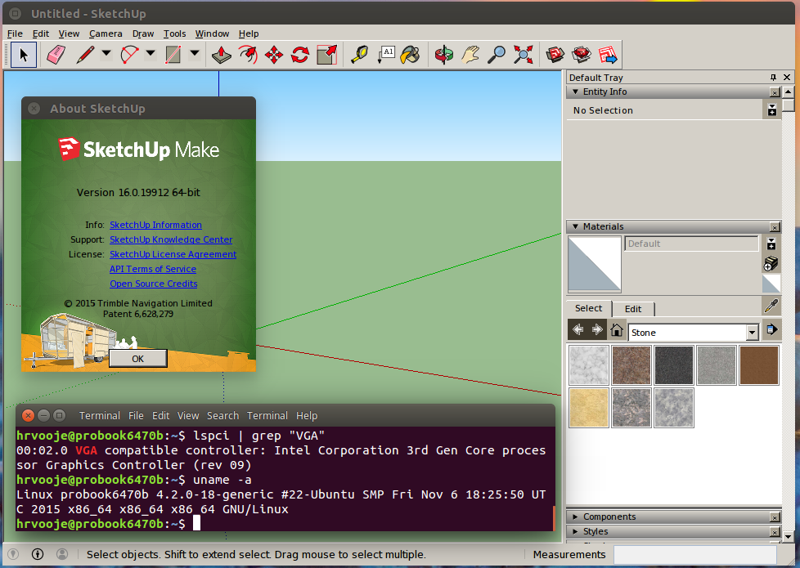Pin the Default Tray auto-hide
The image size is (800, 568).
(773, 77)
